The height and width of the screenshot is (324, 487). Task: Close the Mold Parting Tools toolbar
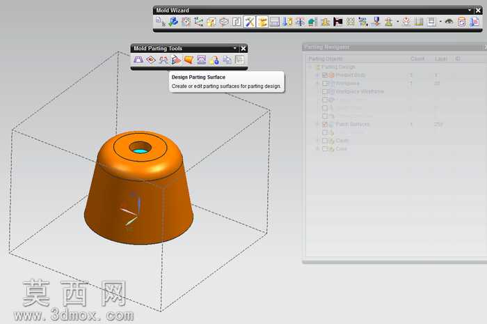[243, 49]
